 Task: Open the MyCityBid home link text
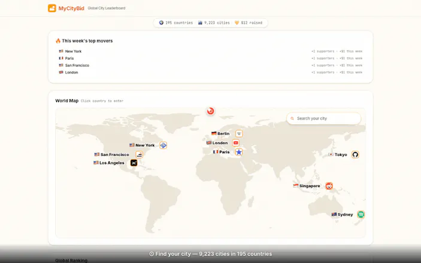71,8
